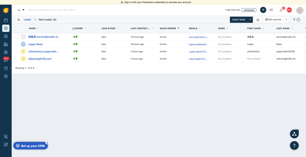306x157 pixels.
Task: Open the notifications bell icon
Action: click(281, 10)
